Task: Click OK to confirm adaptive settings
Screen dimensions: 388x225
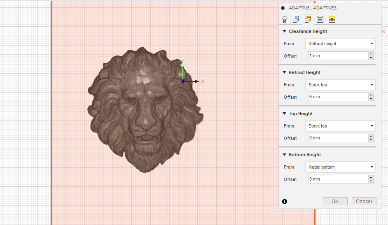Action: [335, 202]
